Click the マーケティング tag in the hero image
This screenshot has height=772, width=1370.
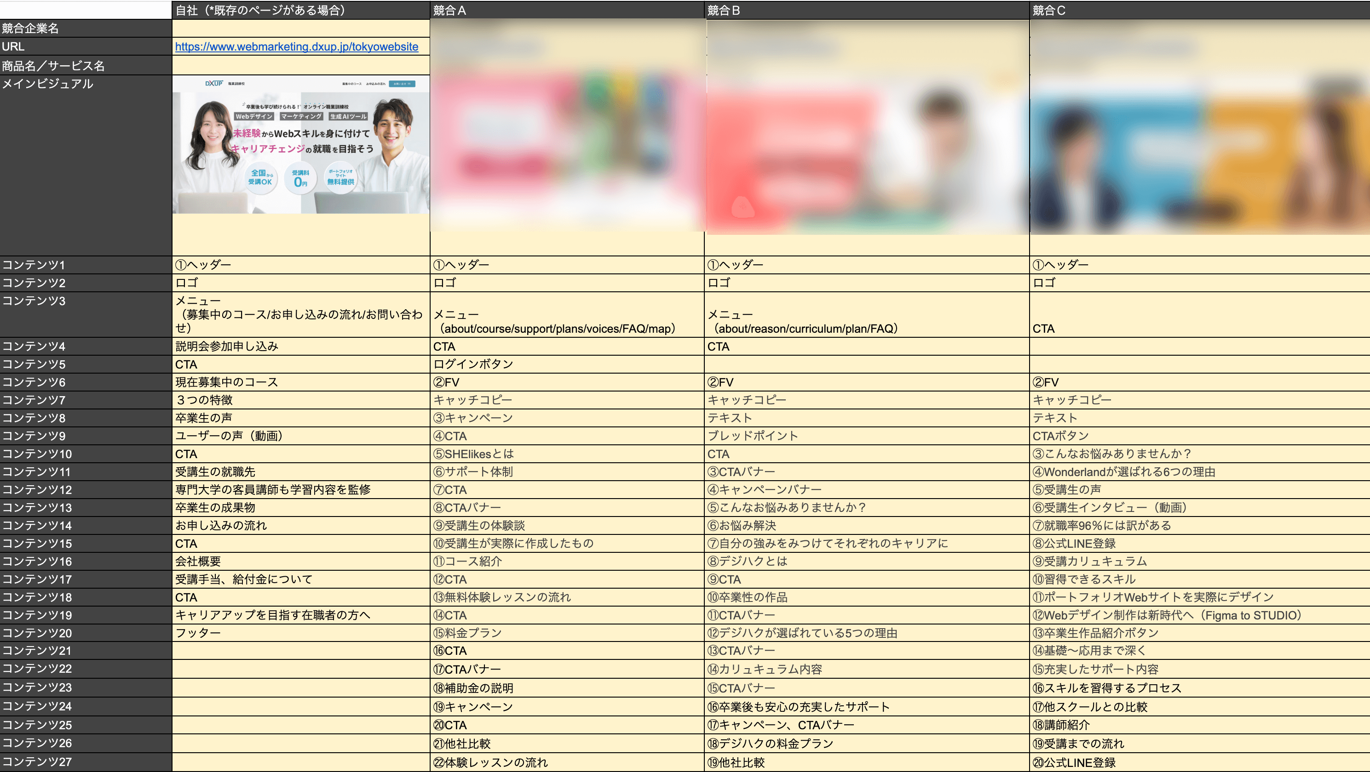pyautogui.click(x=301, y=116)
